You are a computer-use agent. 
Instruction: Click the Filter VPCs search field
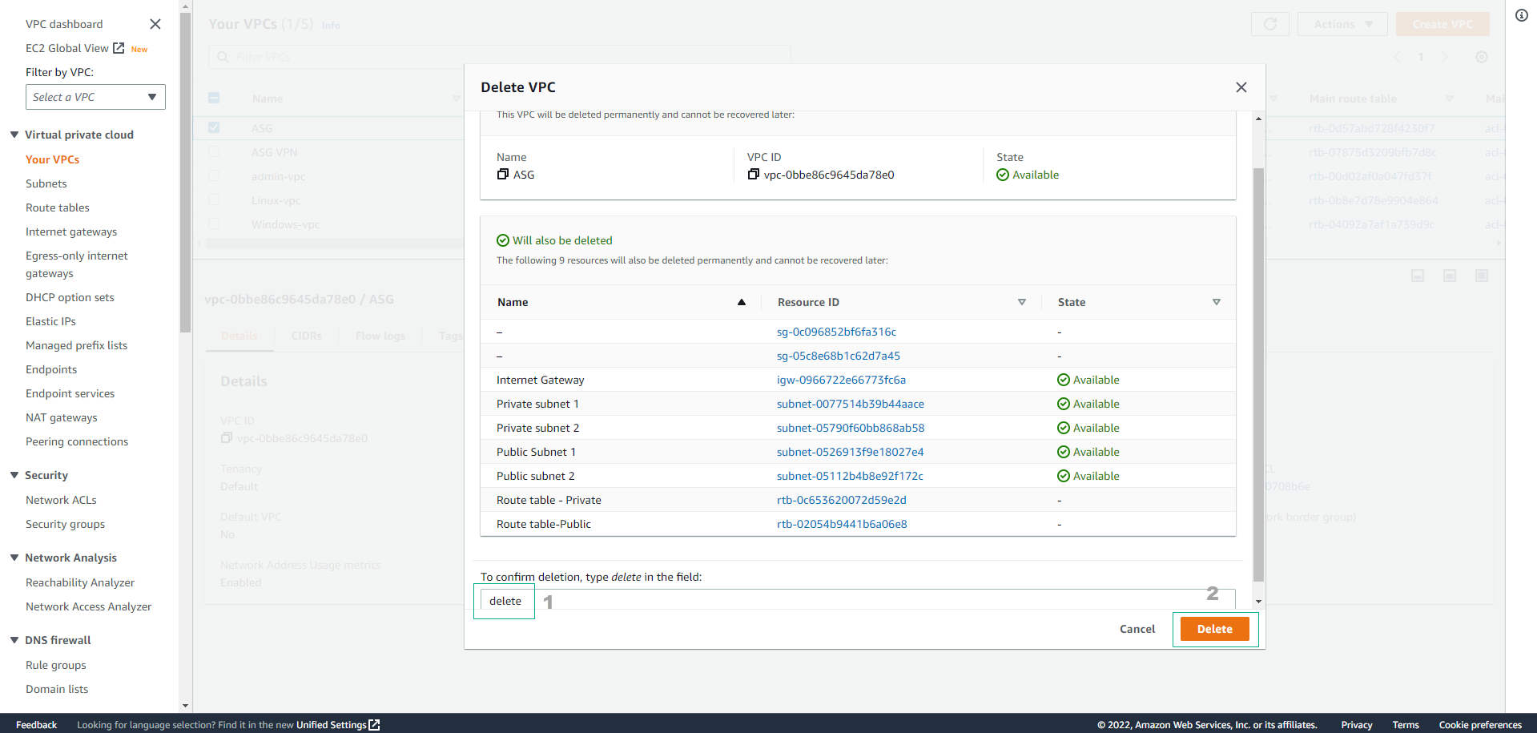pos(500,57)
